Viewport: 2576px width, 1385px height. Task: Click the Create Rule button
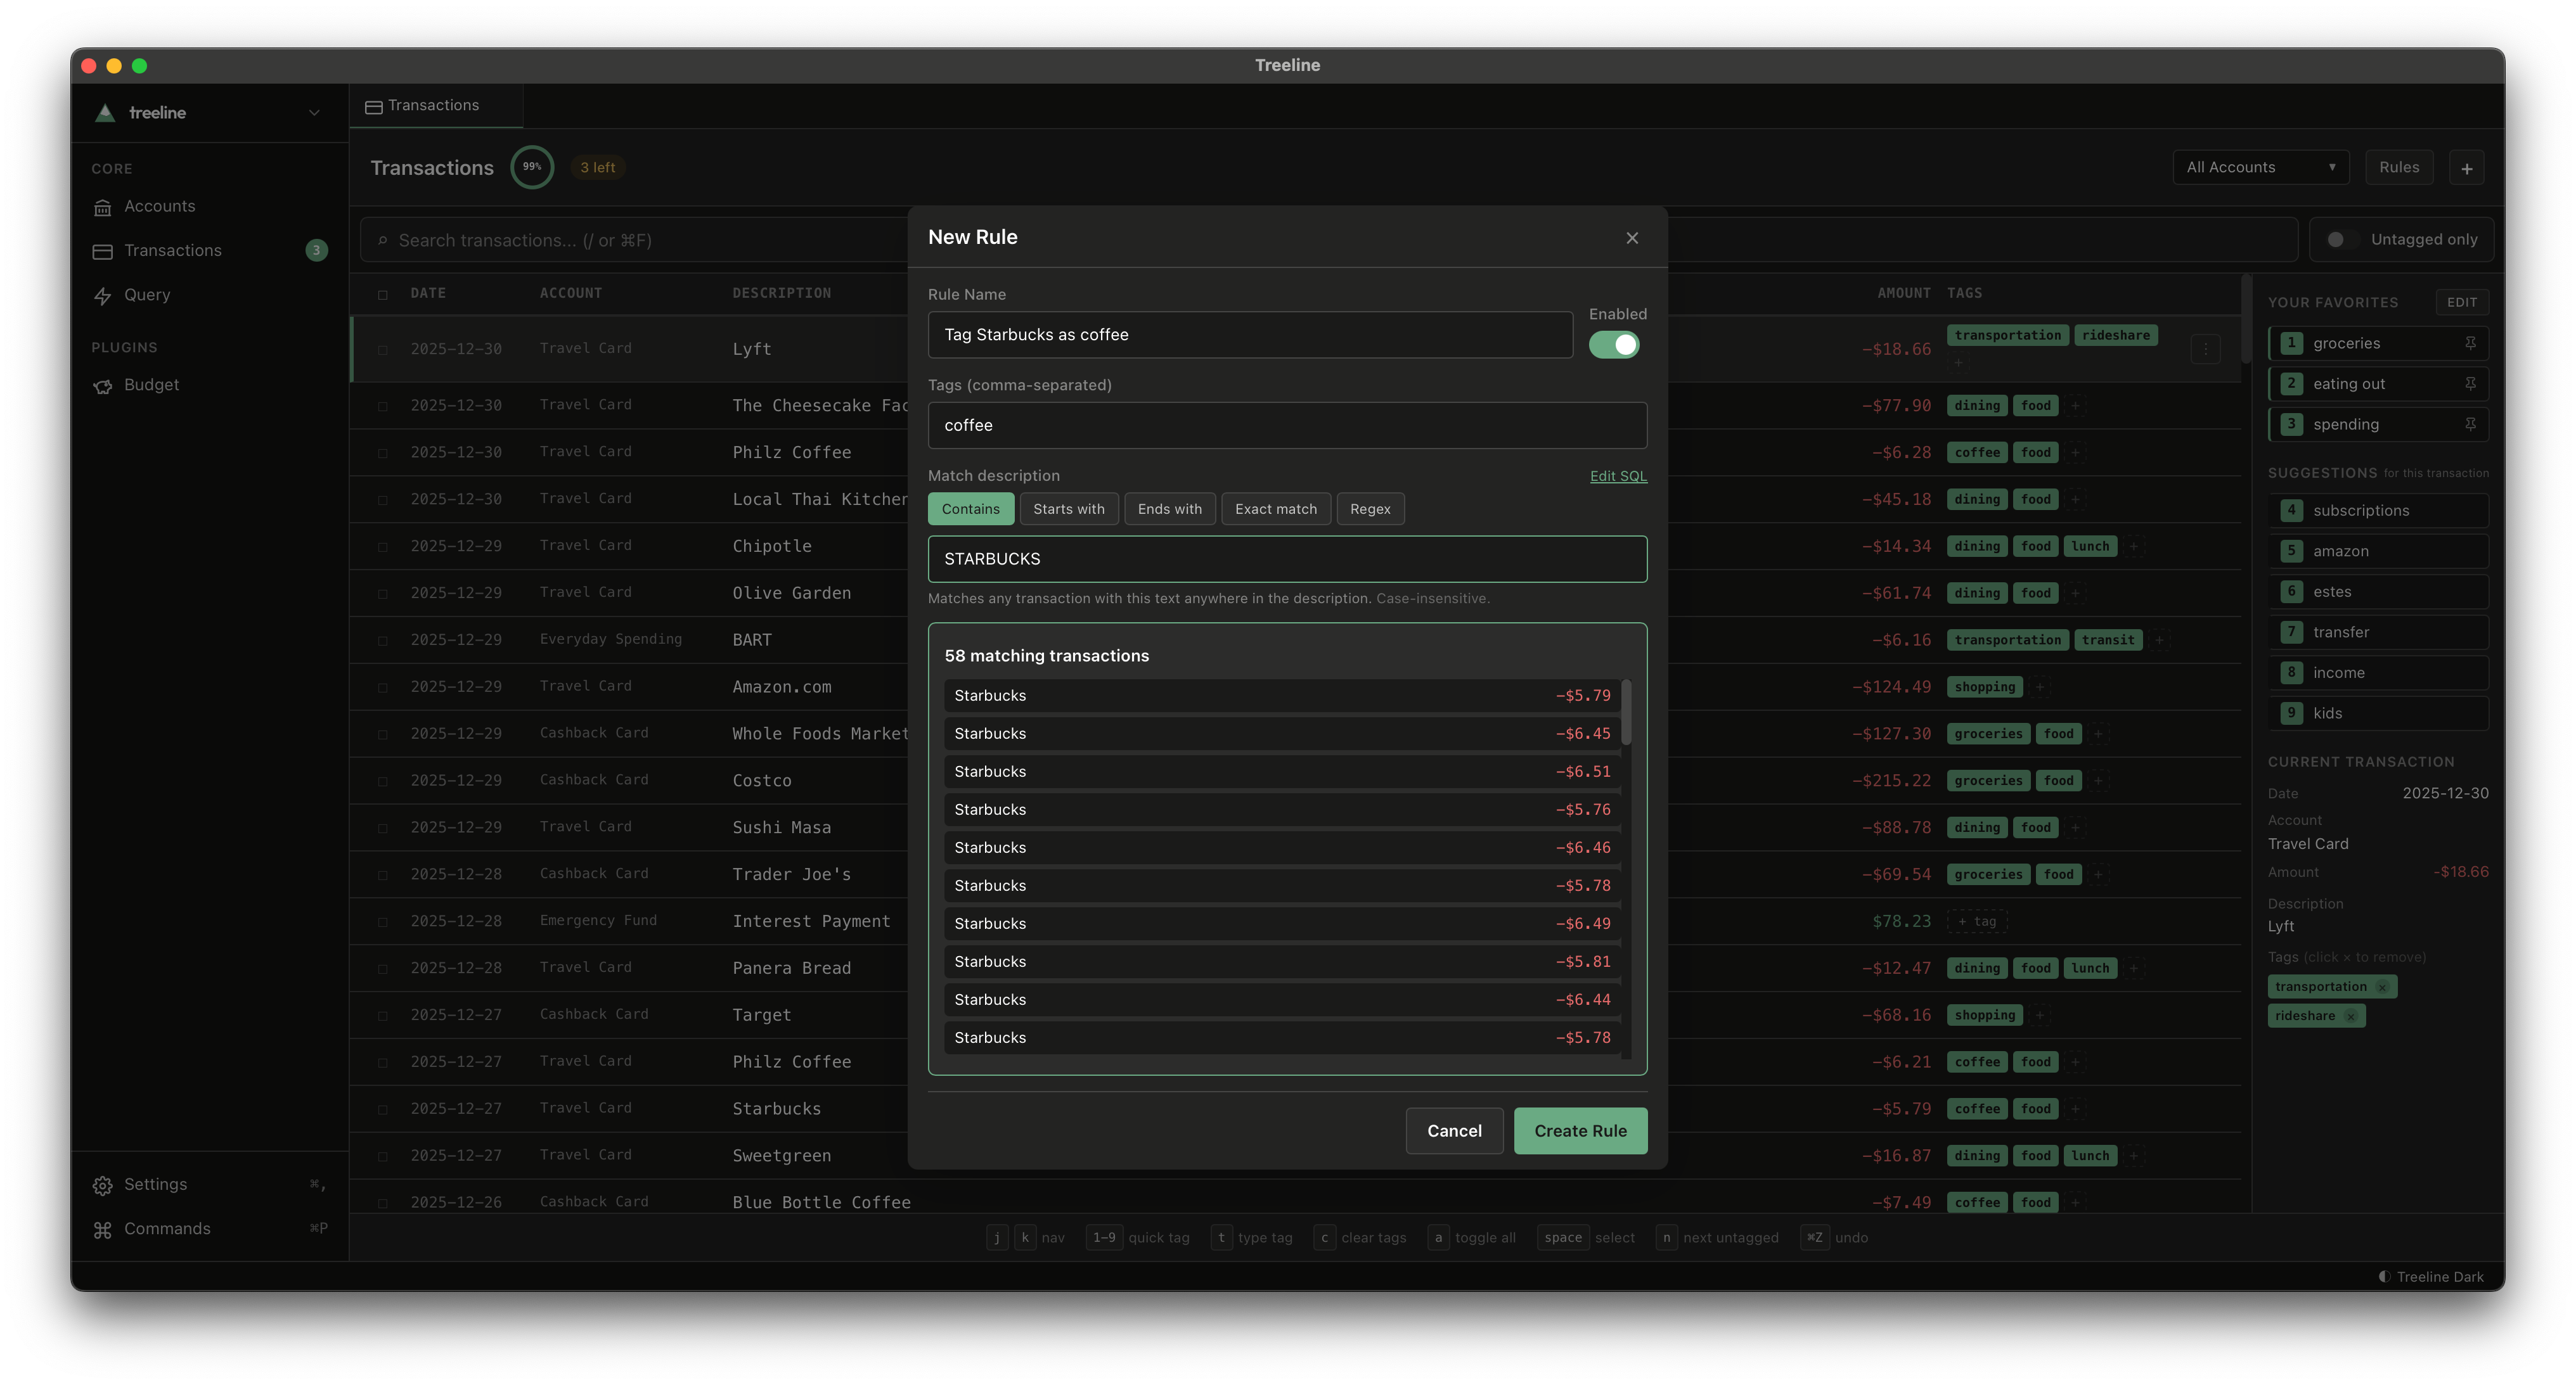(x=1580, y=1131)
